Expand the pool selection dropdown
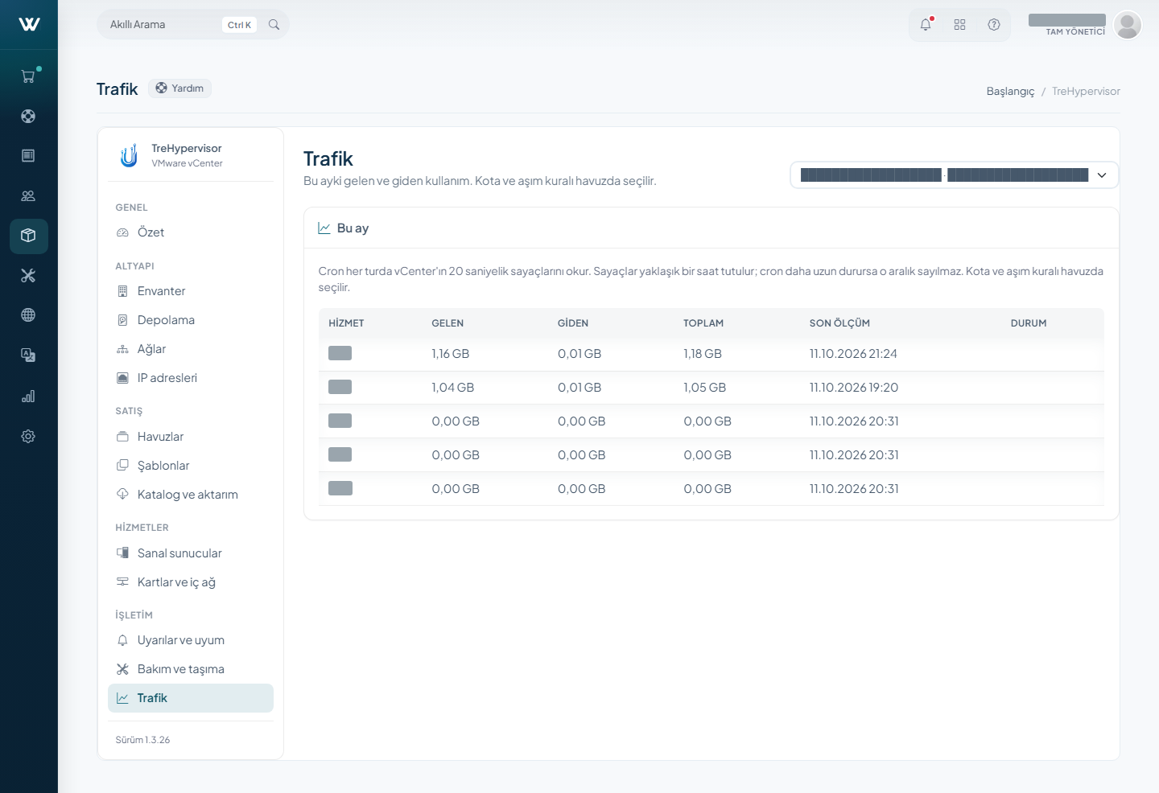This screenshot has height=793, width=1159. pos(955,175)
